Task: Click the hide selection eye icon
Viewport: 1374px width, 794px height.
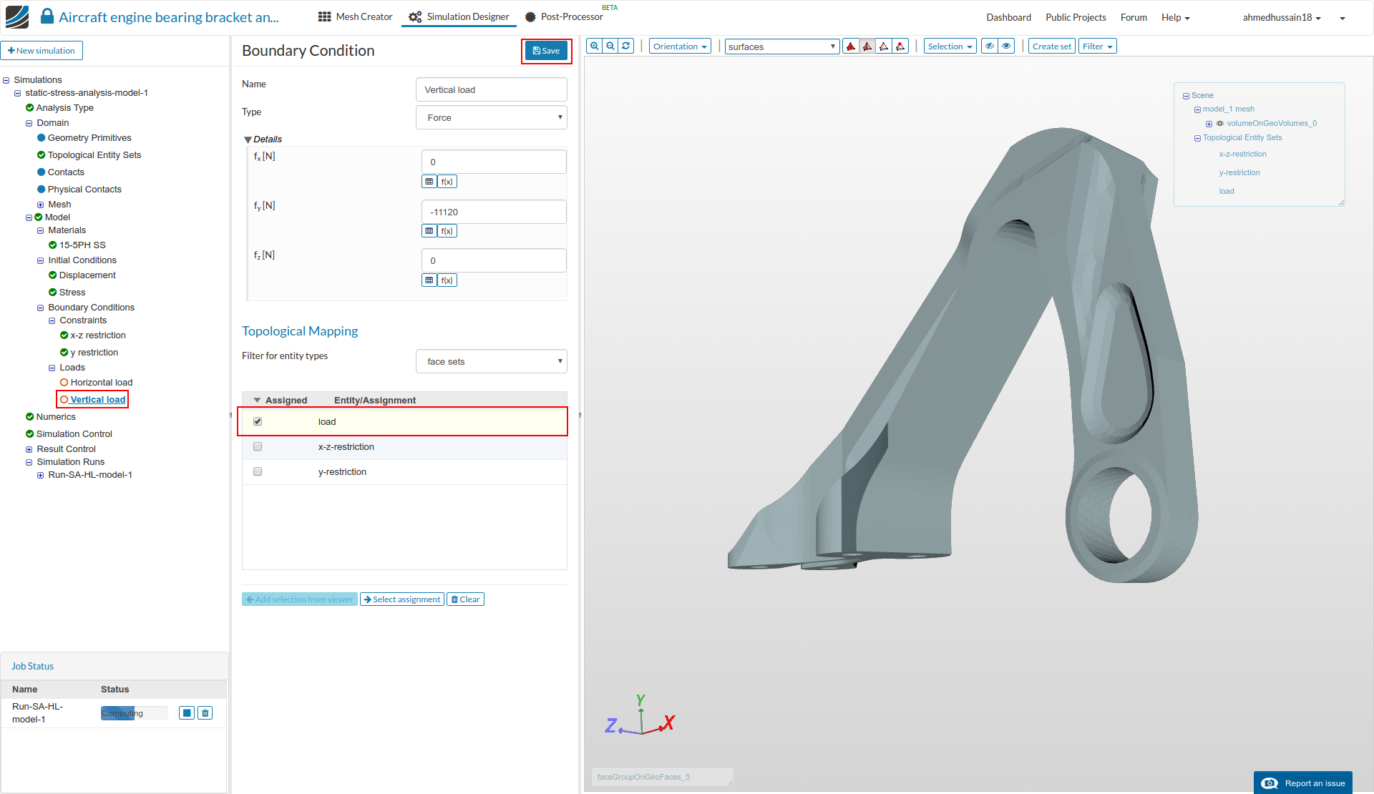Action: (x=990, y=46)
